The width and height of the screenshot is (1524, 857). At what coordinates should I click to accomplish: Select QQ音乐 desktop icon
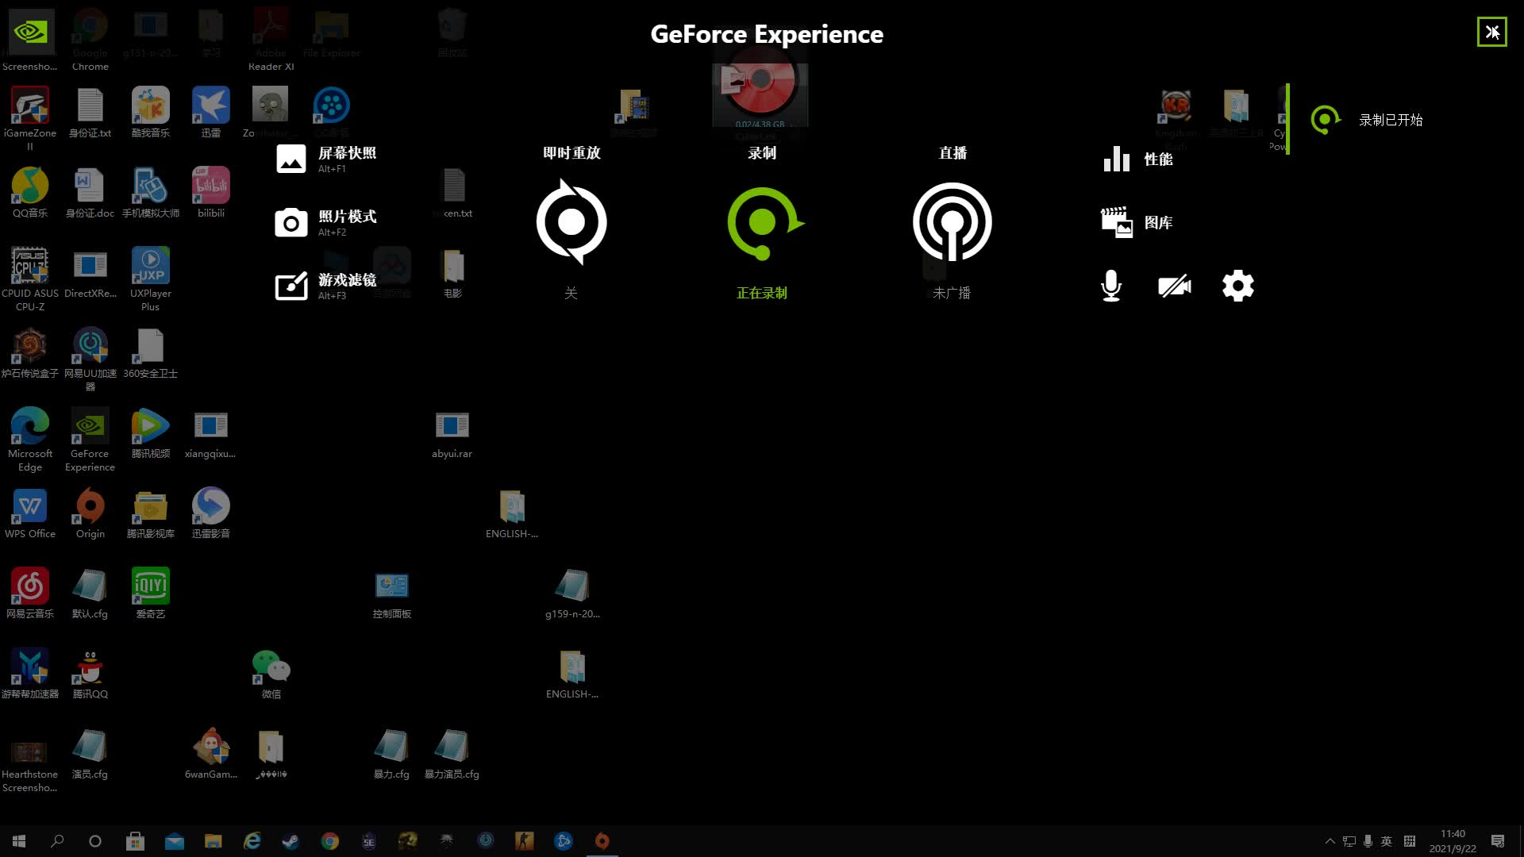pyautogui.click(x=30, y=193)
